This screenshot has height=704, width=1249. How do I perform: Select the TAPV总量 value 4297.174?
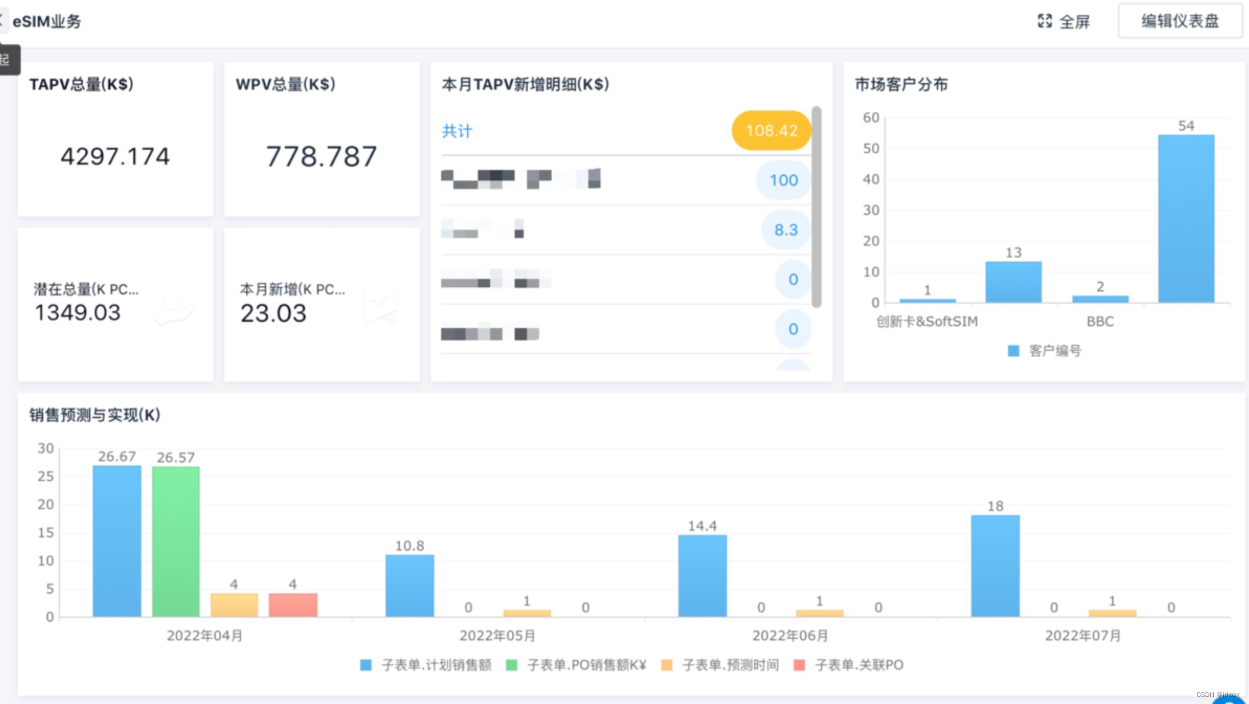[x=115, y=156]
